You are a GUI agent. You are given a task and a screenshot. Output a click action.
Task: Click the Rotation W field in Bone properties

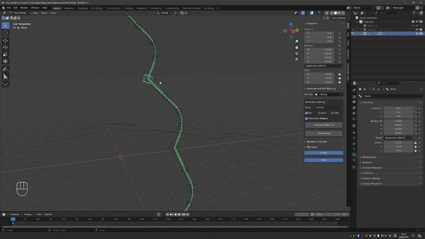398,121
